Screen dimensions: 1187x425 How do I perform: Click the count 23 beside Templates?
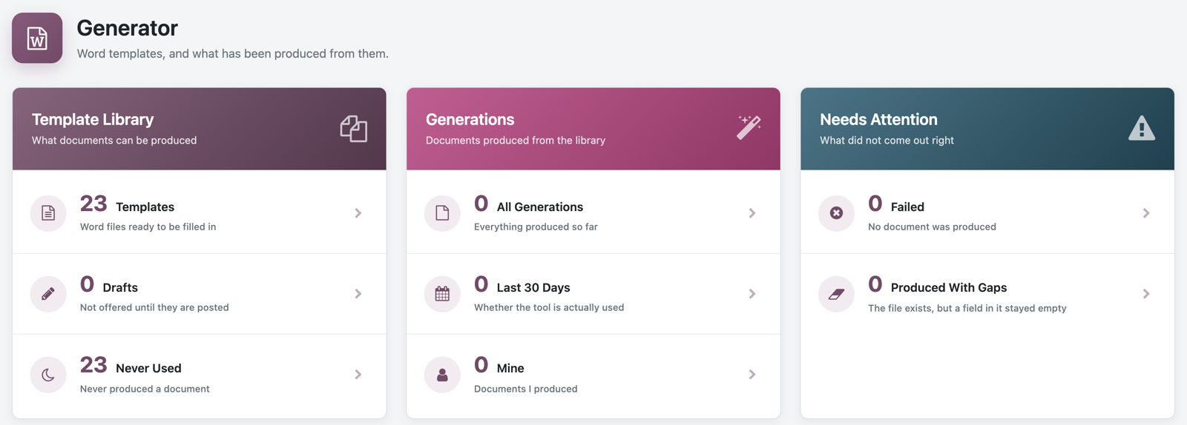click(x=93, y=204)
